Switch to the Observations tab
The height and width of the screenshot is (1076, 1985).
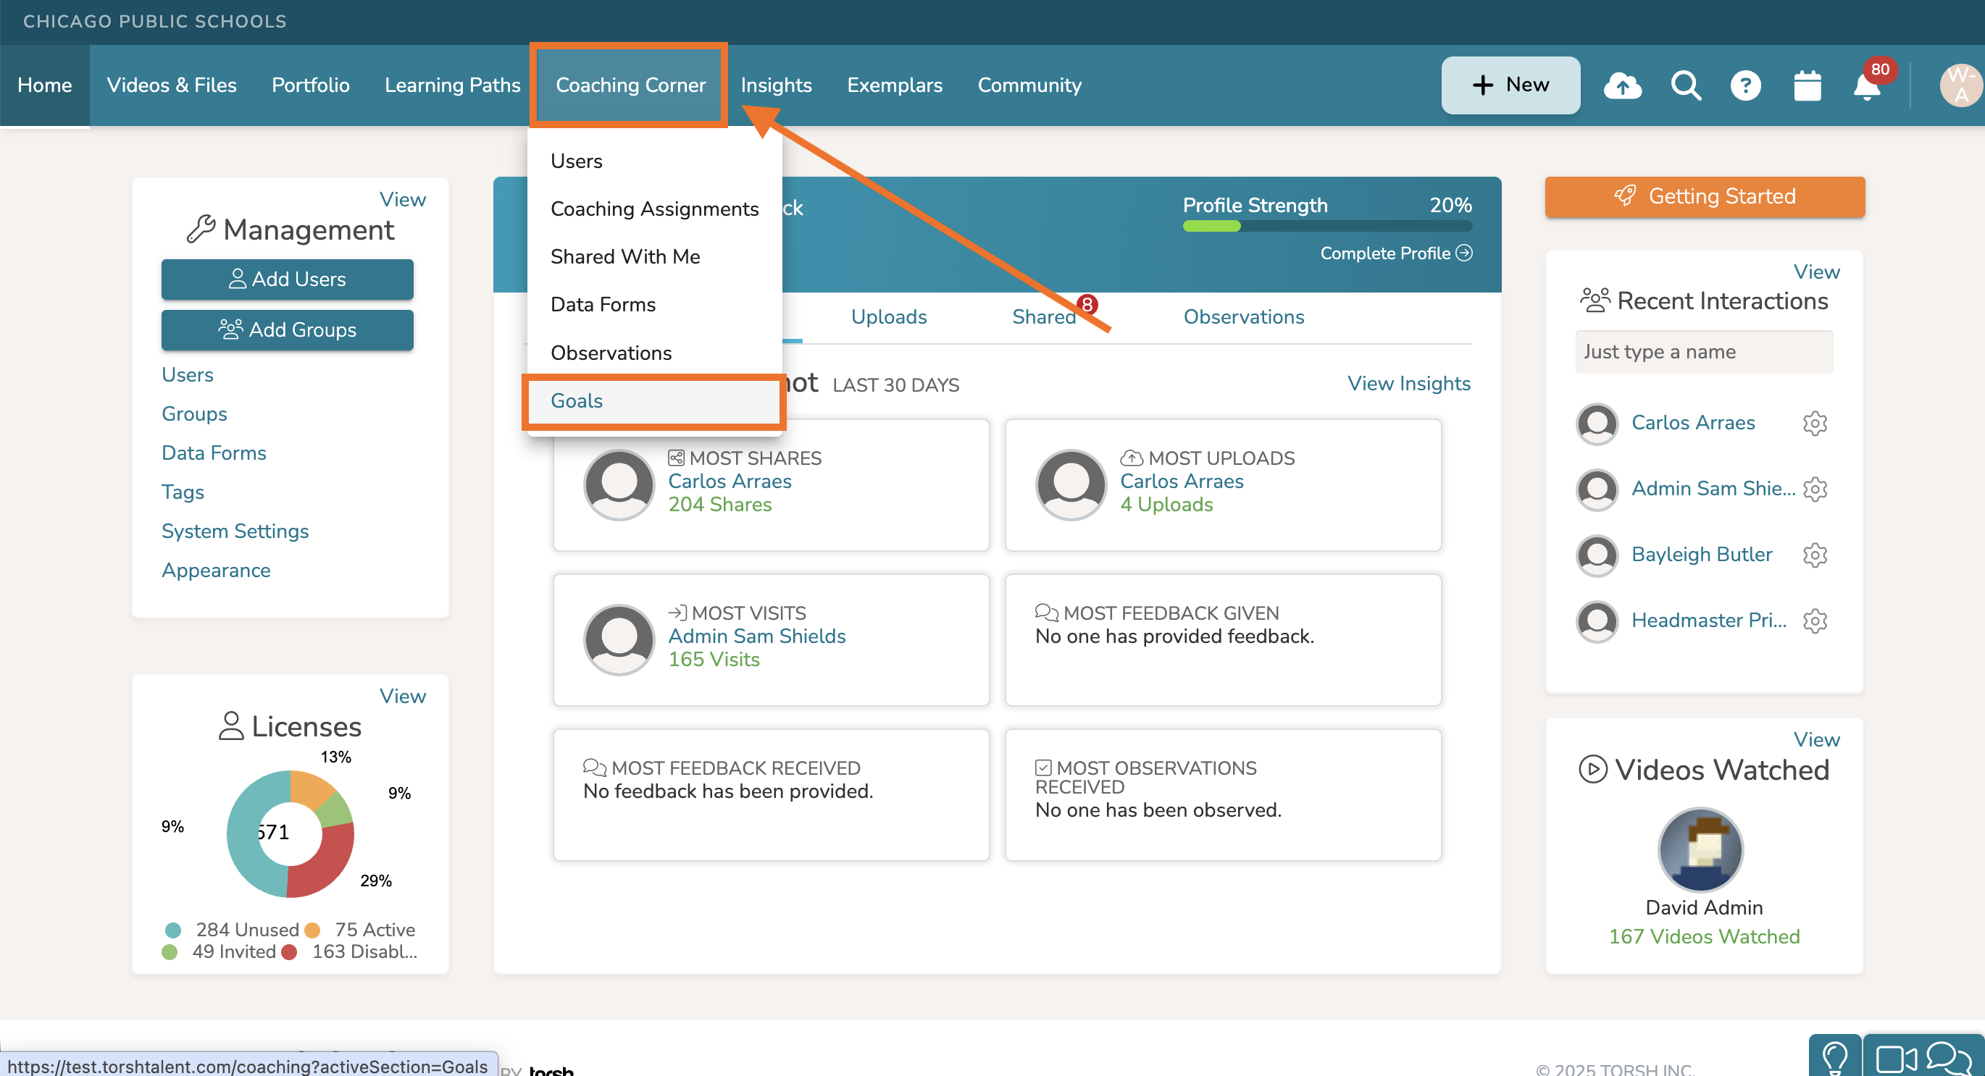point(1243,316)
